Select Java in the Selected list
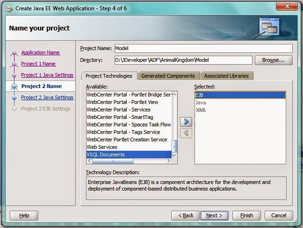Viewport: 303px width, 228px height. click(240, 103)
